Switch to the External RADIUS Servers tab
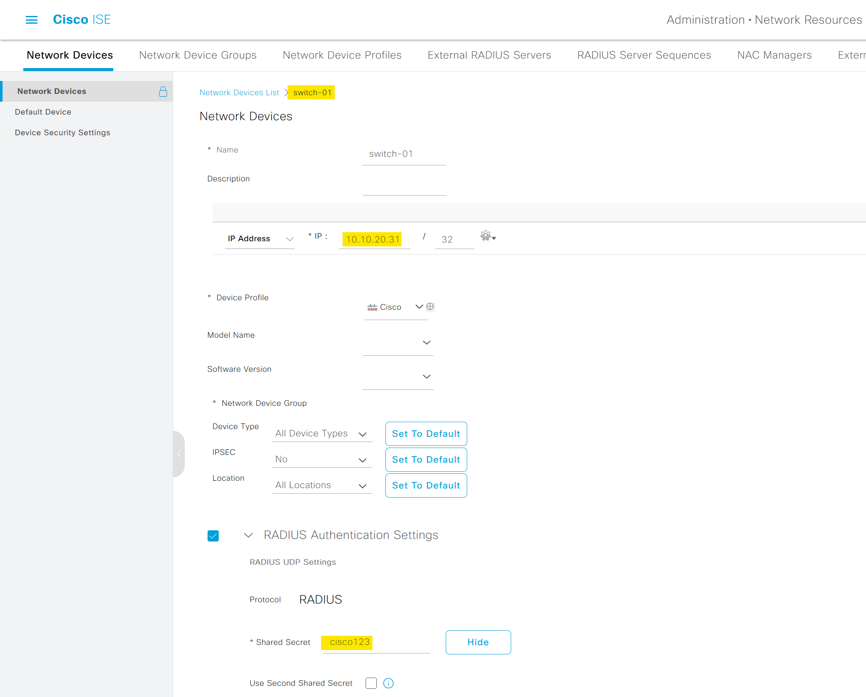 point(489,55)
